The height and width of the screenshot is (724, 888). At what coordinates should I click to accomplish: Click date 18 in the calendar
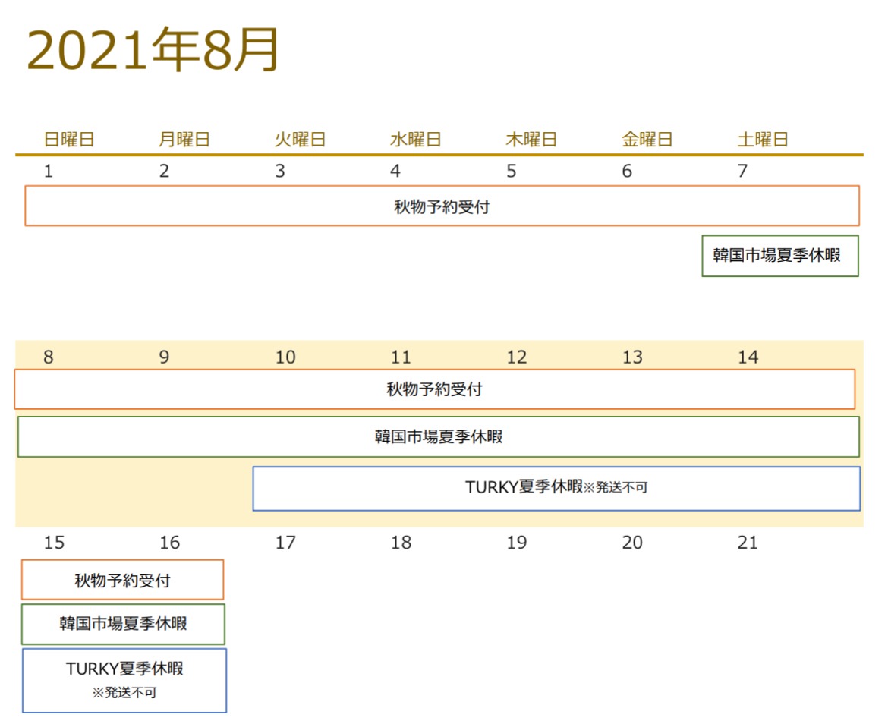(401, 543)
